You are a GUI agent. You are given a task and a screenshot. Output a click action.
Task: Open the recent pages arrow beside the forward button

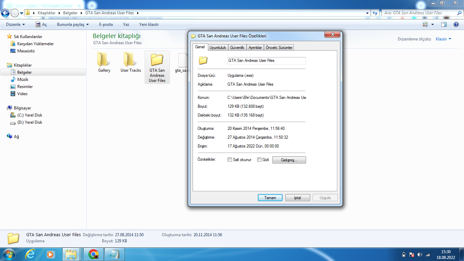tap(22, 13)
